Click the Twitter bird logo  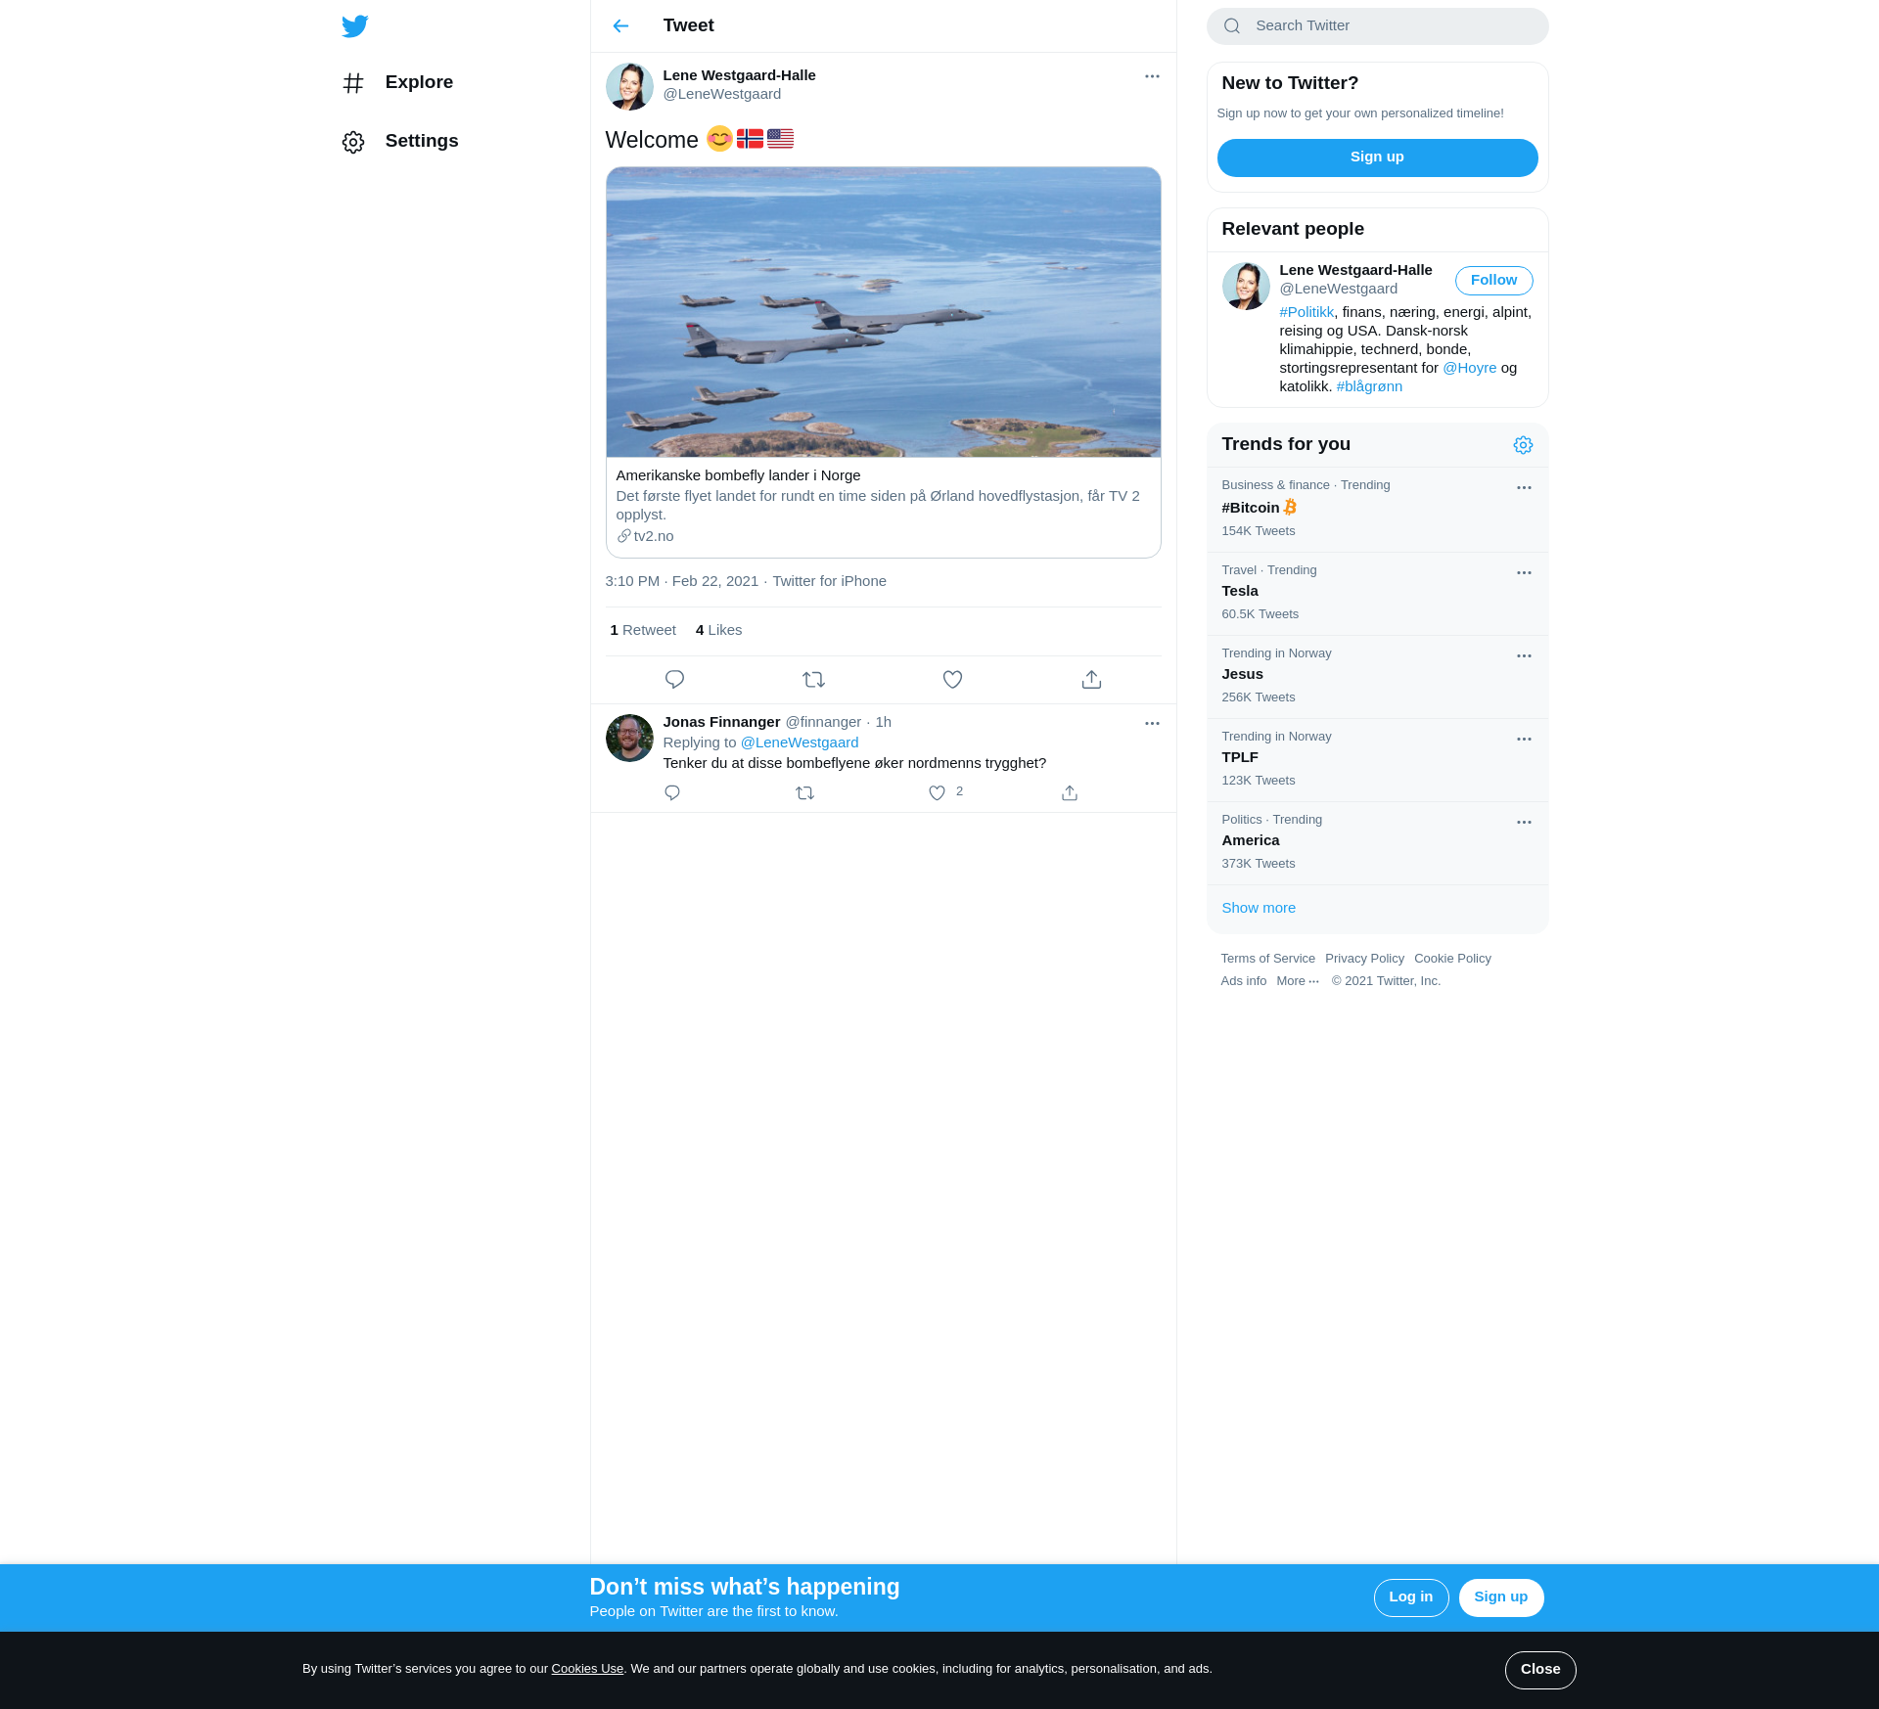point(354,26)
